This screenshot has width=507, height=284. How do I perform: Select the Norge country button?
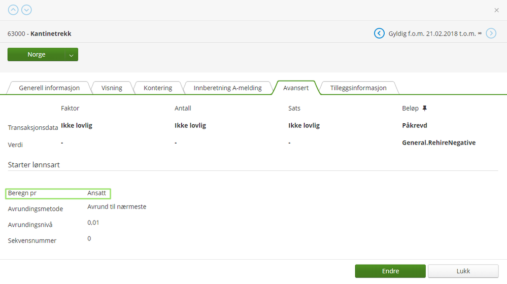(x=36, y=55)
